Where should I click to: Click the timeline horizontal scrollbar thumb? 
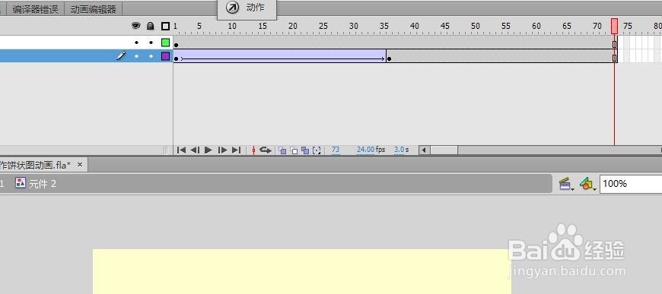(444, 150)
